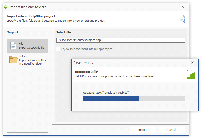Enable 'Try to split document into multiple topics'
This screenshot has width=202, height=139.
pyautogui.click(x=58, y=49)
